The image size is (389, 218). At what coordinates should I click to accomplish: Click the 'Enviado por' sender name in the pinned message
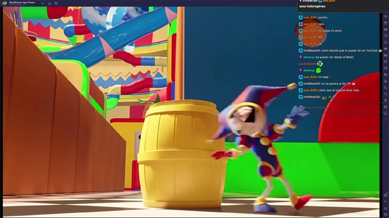329,1
